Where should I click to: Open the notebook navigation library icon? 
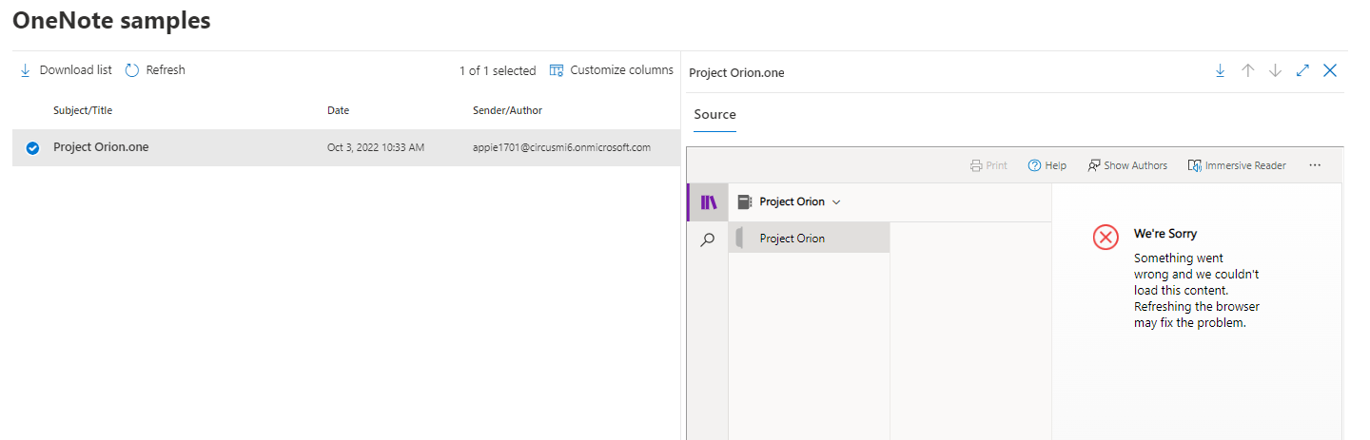click(x=708, y=202)
